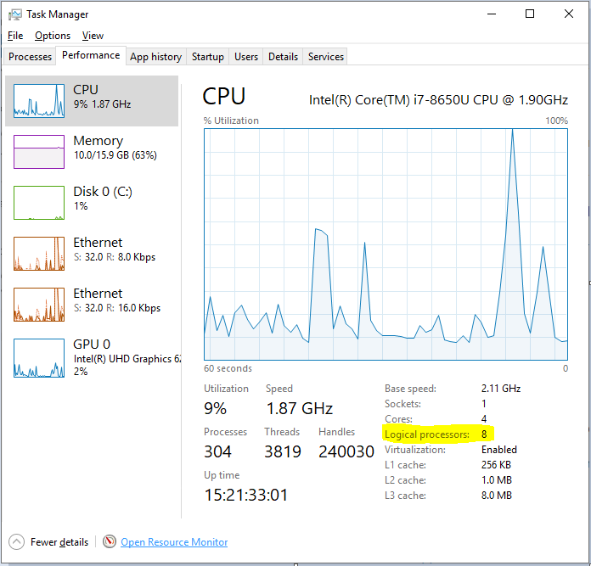Click the Intel(R) Core(TM) i7-8650U CPU name
This screenshot has height=566, width=591.
[438, 100]
